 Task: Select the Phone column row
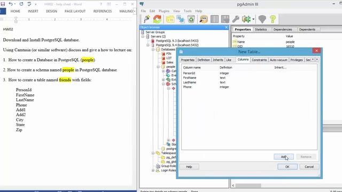coord(250,87)
